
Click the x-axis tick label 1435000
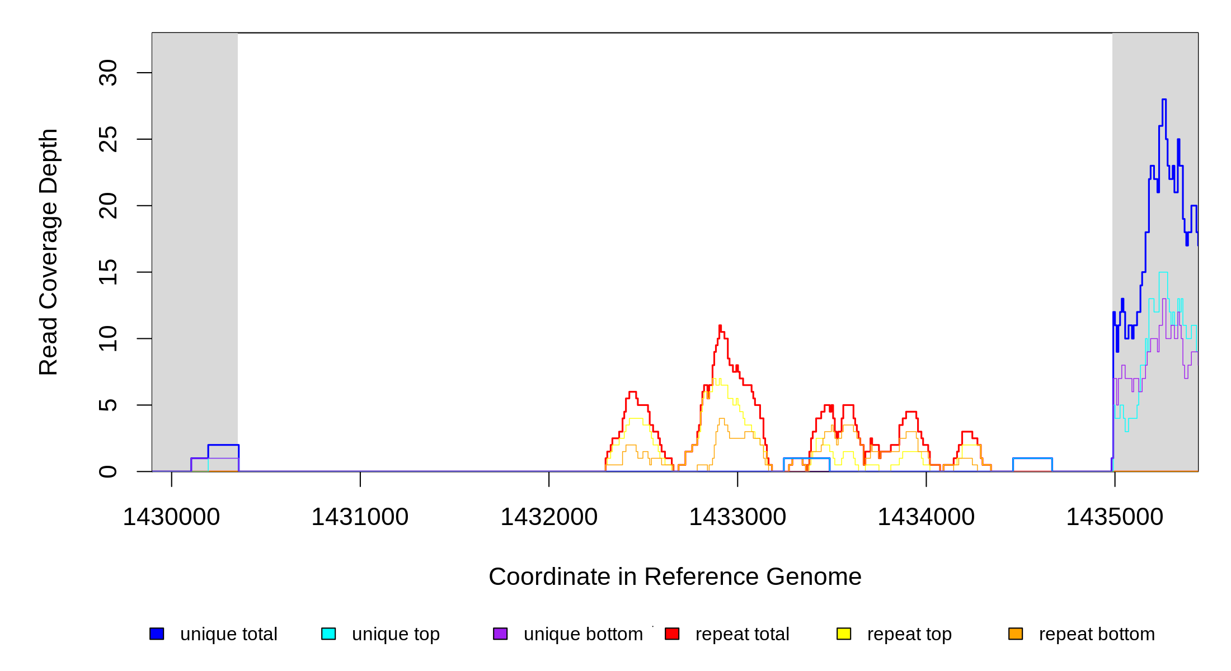1115,517
